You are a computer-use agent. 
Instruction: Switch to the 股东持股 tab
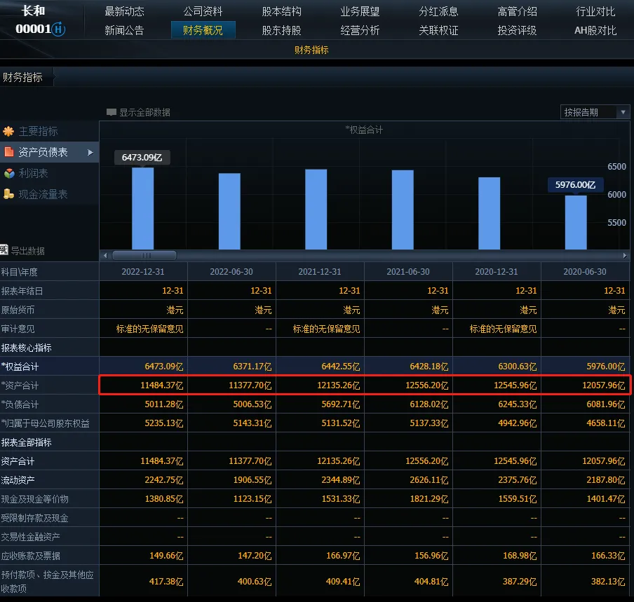(x=281, y=30)
